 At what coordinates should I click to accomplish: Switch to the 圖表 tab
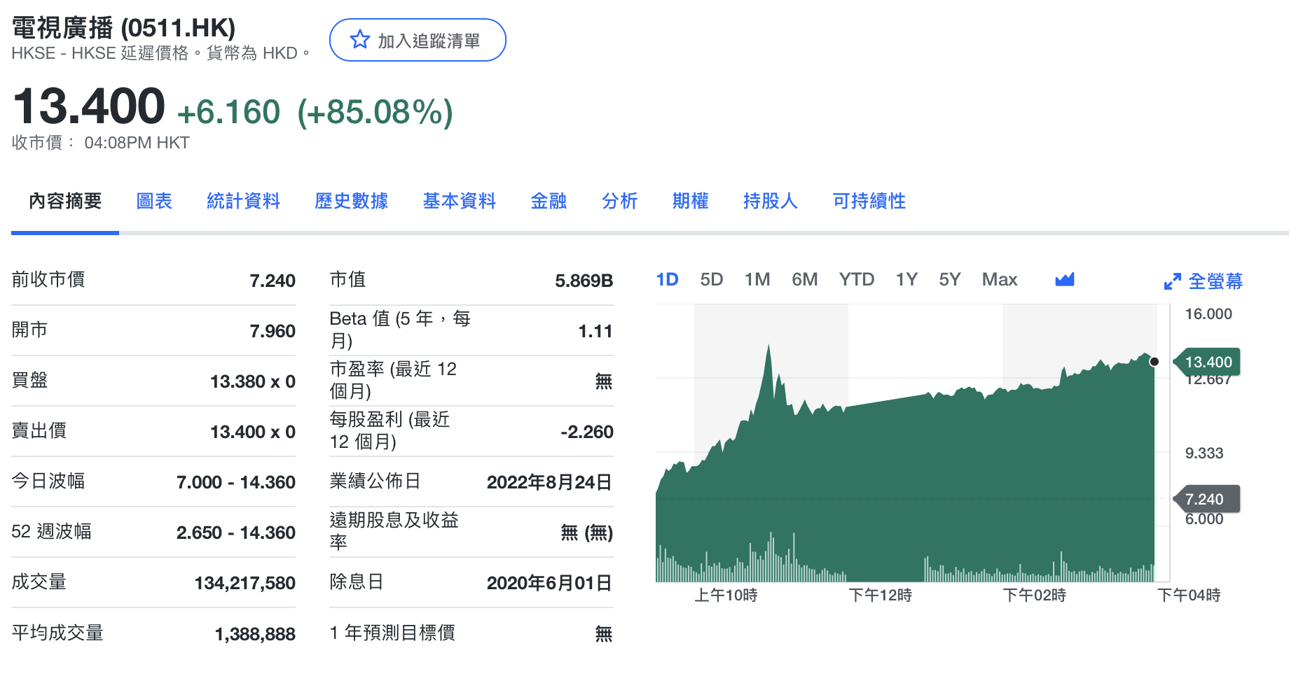(154, 202)
